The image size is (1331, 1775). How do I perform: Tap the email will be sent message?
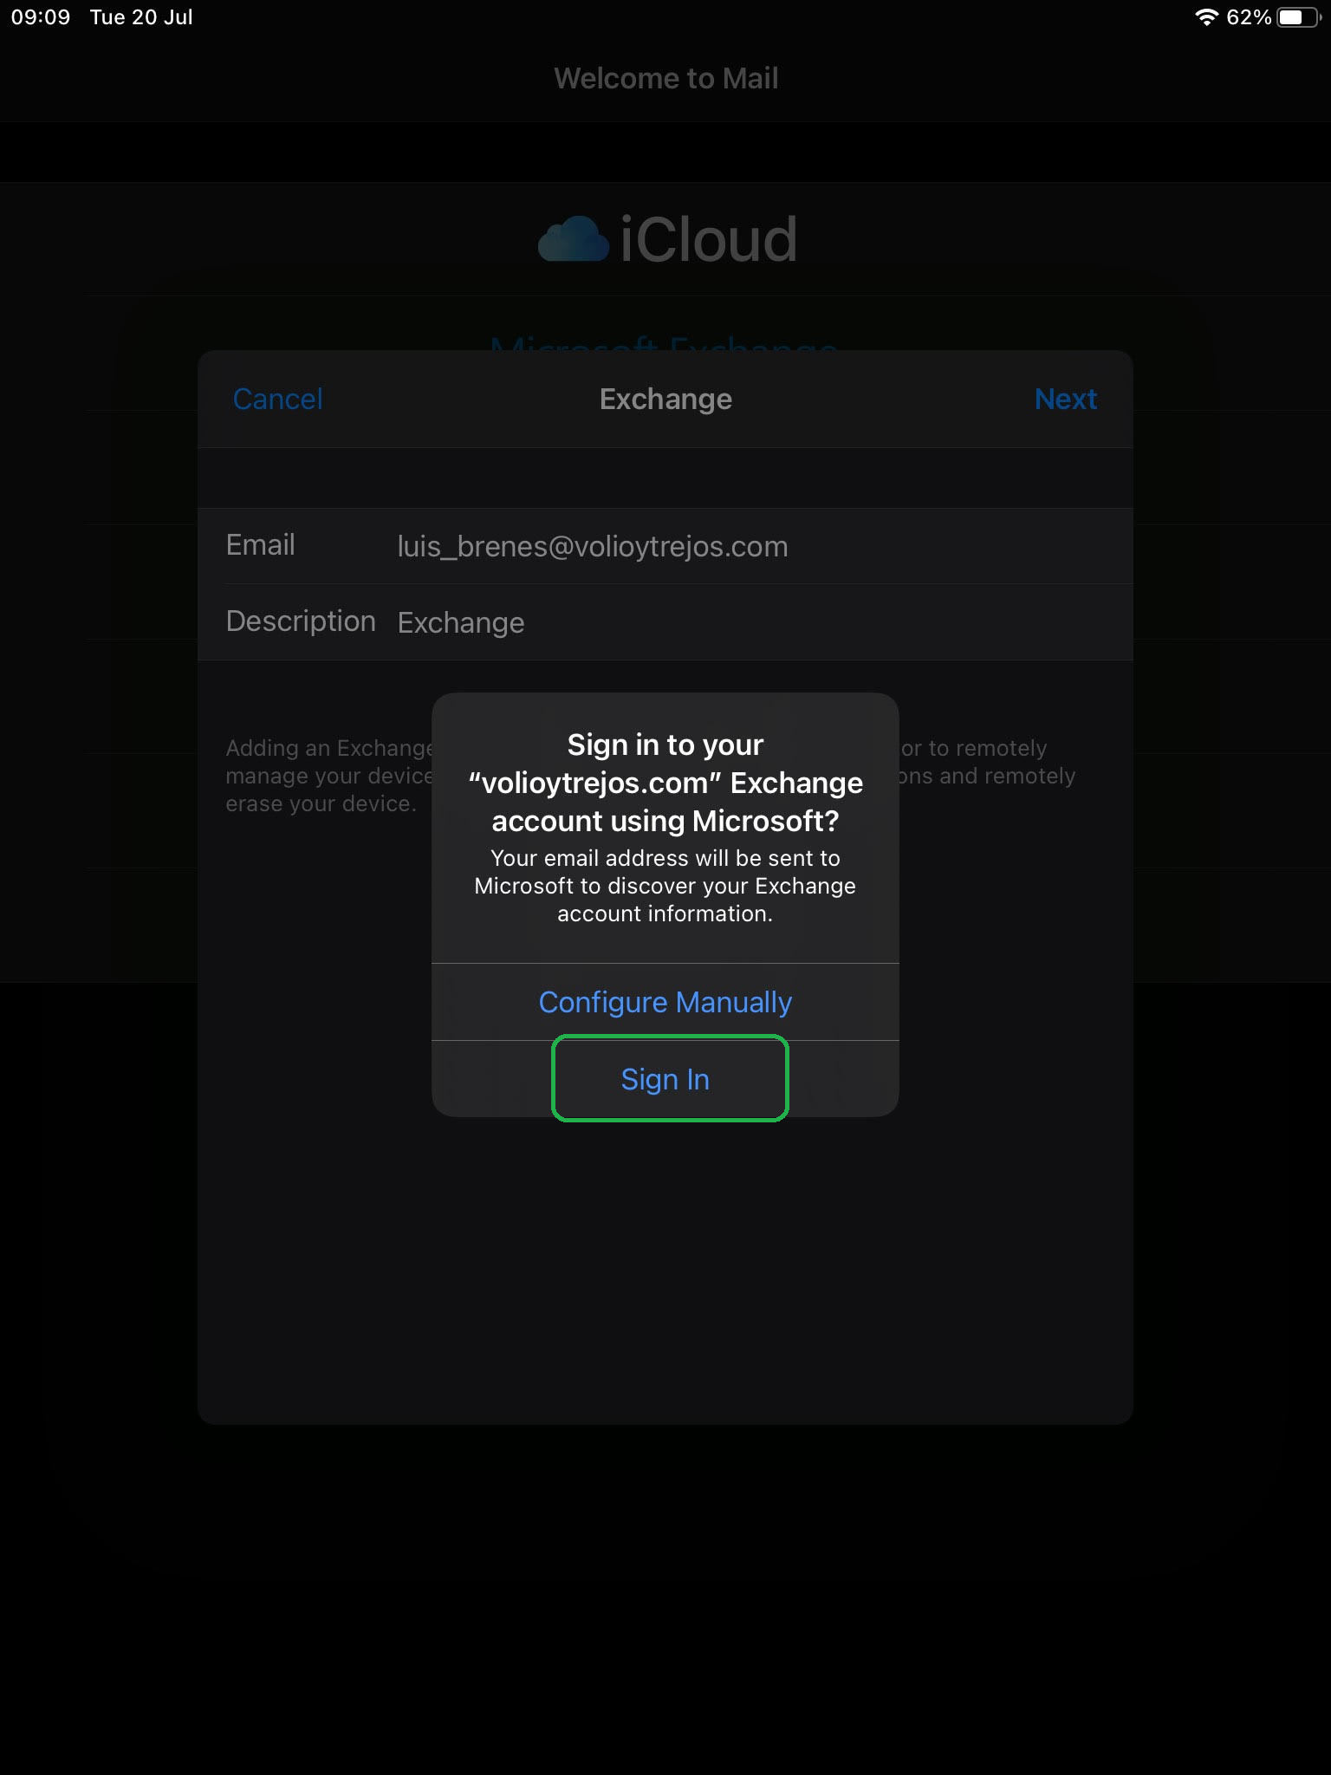[665, 886]
